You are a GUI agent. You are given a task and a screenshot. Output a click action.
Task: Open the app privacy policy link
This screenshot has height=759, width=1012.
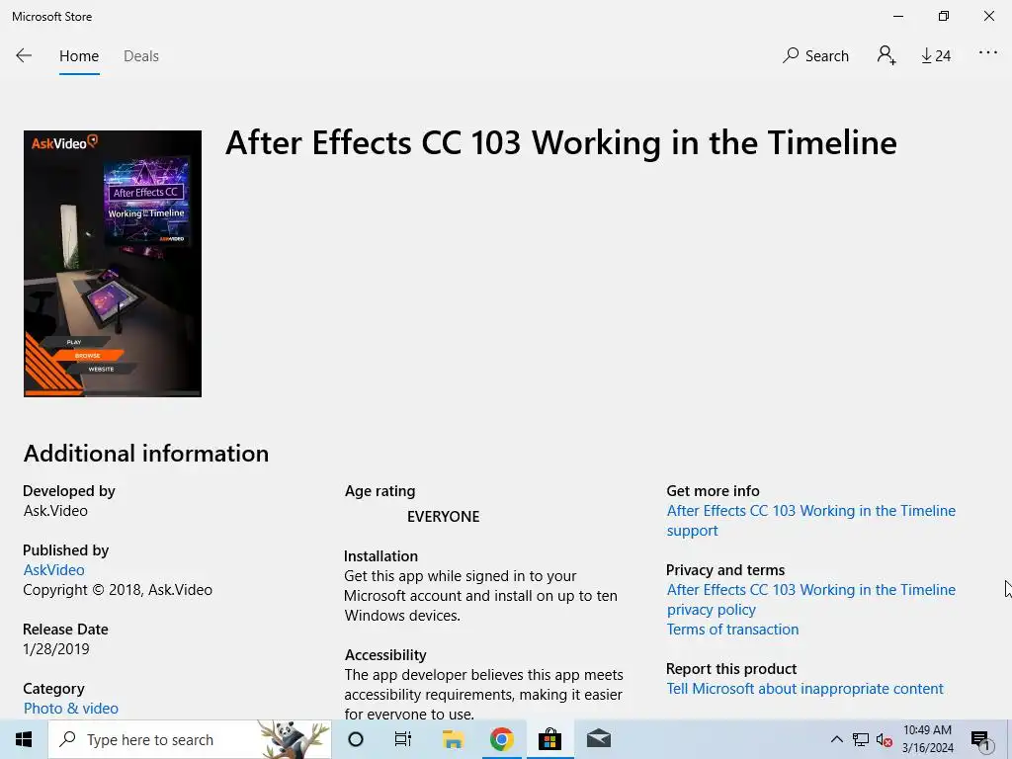tap(810, 600)
